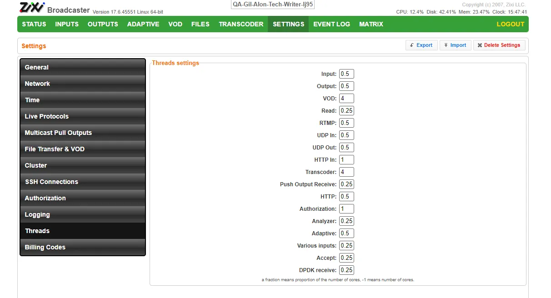The image size is (551, 298).
Task: Select Time in the settings sidebar
Action: pyautogui.click(x=83, y=100)
